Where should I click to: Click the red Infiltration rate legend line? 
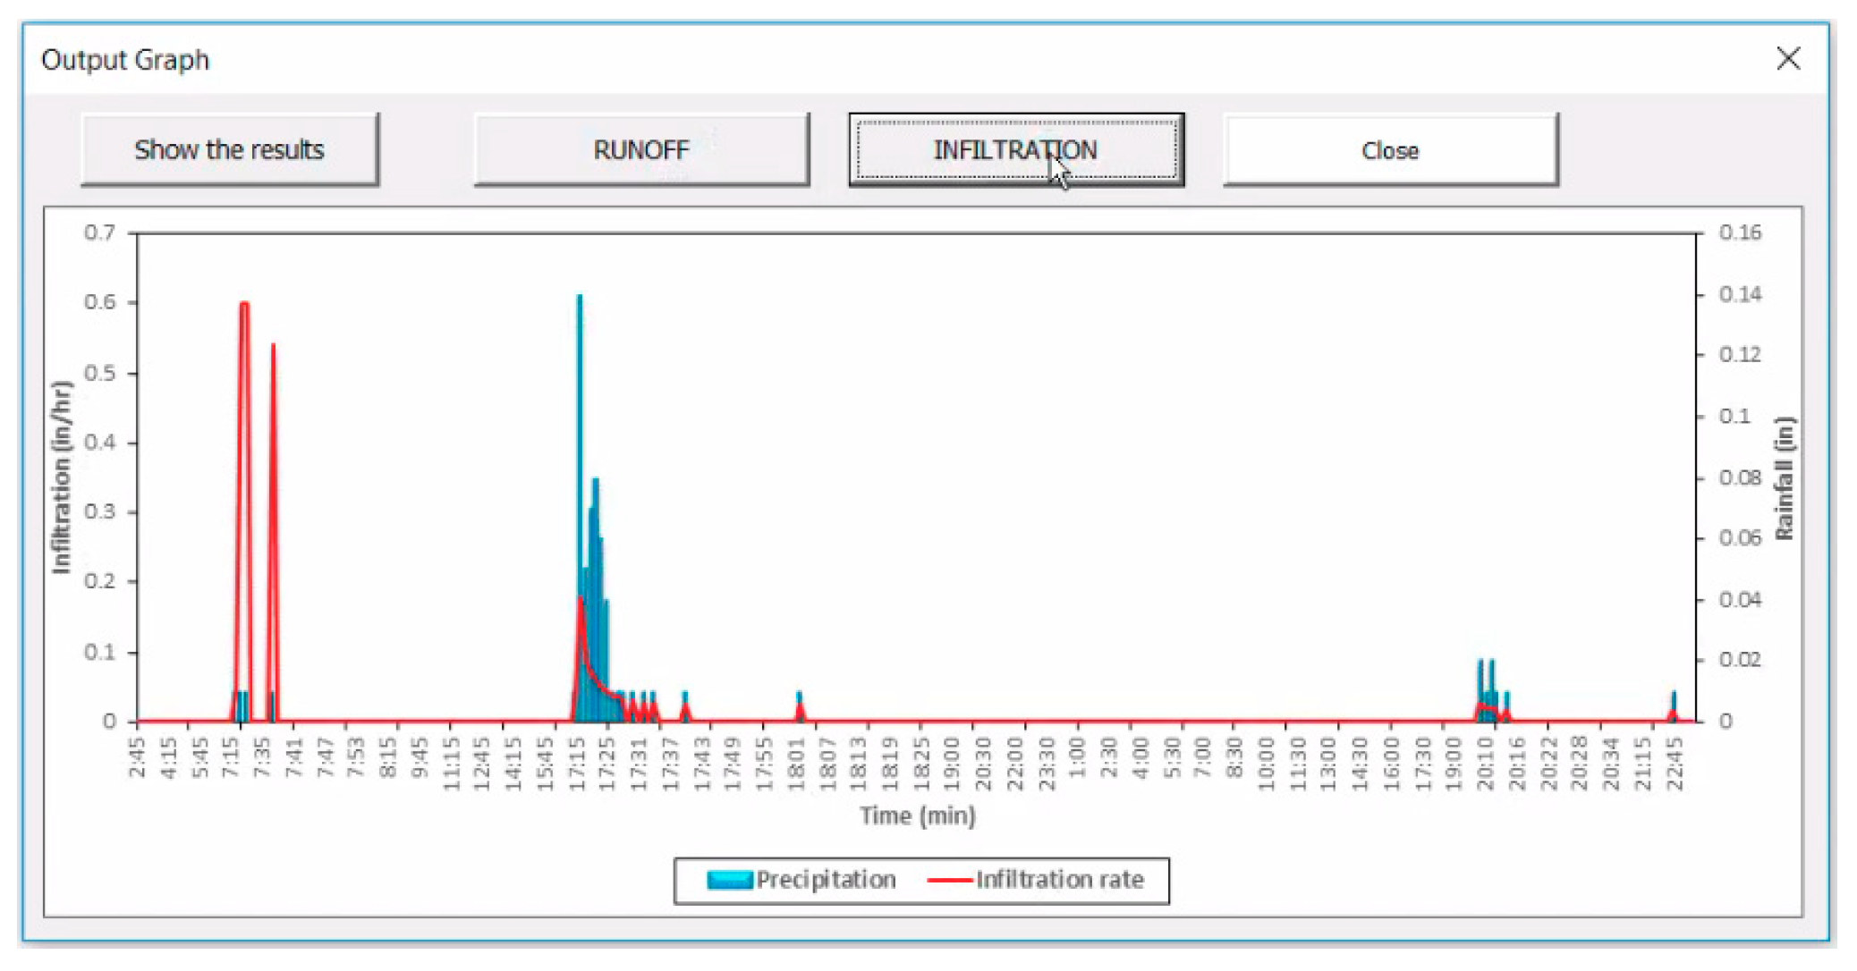(x=949, y=880)
